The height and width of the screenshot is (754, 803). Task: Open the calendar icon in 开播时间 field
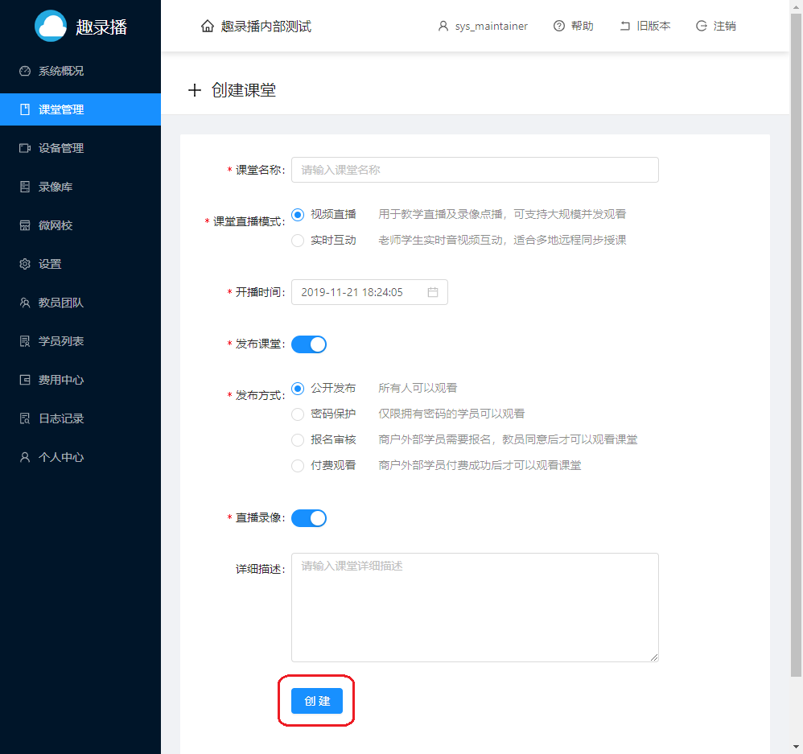click(433, 292)
